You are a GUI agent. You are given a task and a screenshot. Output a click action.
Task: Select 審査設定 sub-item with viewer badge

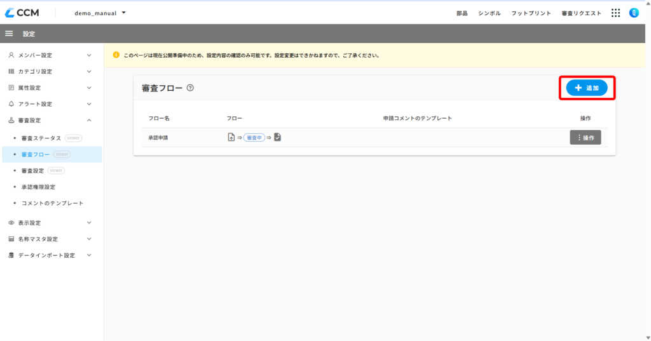(x=32, y=170)
